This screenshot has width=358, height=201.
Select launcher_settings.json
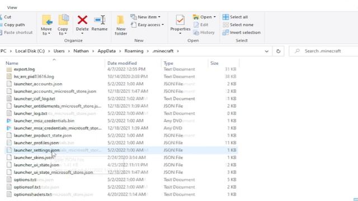click(x=36, y=150)
